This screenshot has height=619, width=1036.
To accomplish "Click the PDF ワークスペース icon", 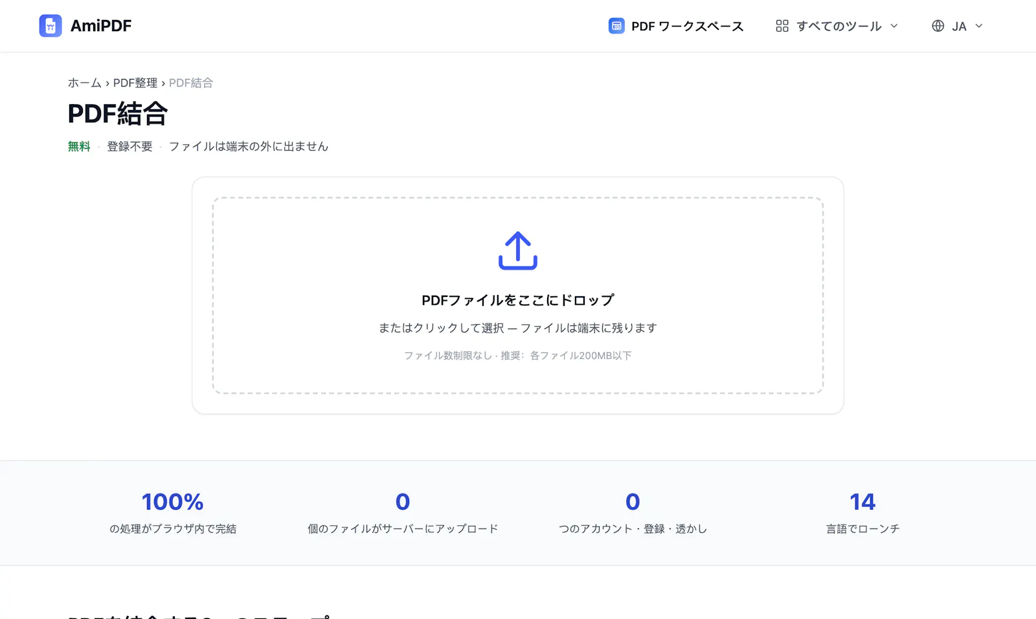I will point(616,26).
